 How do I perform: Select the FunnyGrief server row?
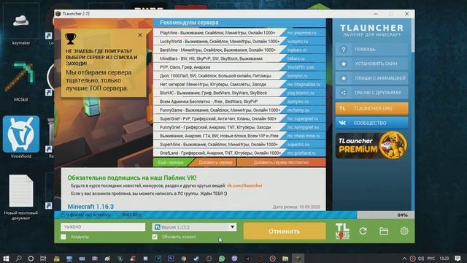click(239, 127)
